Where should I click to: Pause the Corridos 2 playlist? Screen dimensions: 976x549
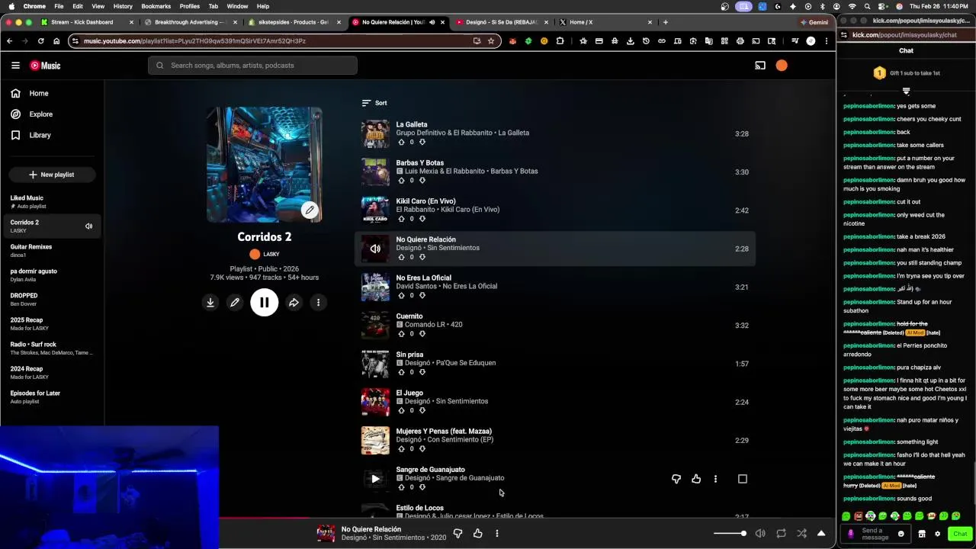[x=264, y=303]
